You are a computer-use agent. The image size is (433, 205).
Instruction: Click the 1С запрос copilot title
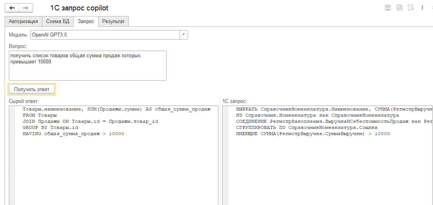click(79, 8)
